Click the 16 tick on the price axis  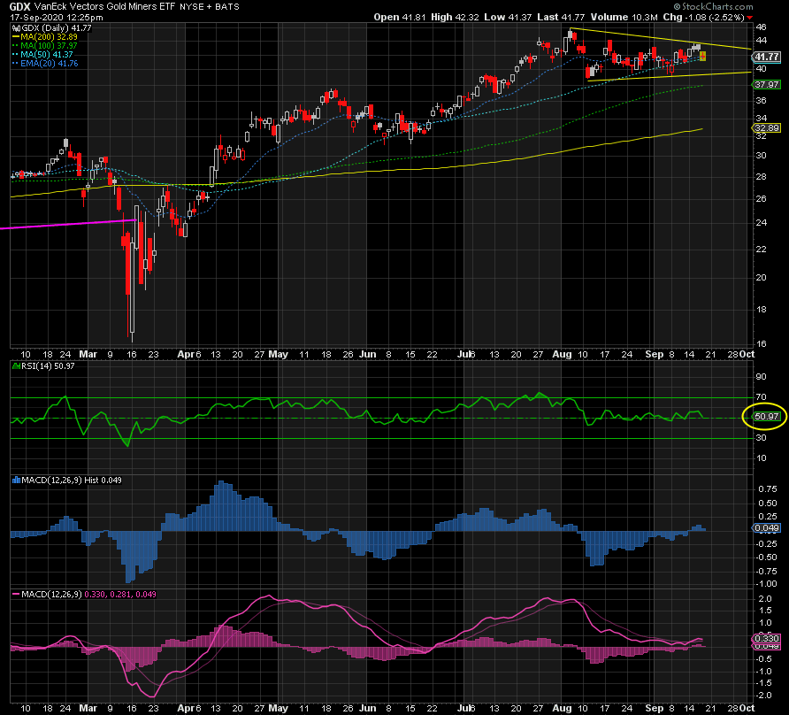[761, 344]
